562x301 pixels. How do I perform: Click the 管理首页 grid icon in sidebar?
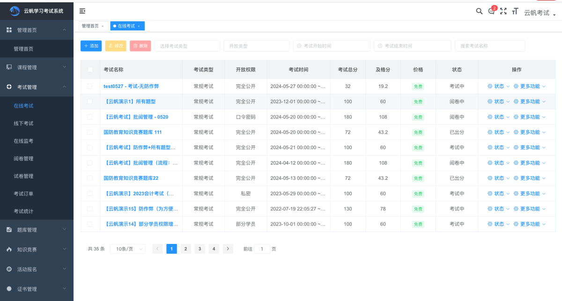tap(9, 30)
